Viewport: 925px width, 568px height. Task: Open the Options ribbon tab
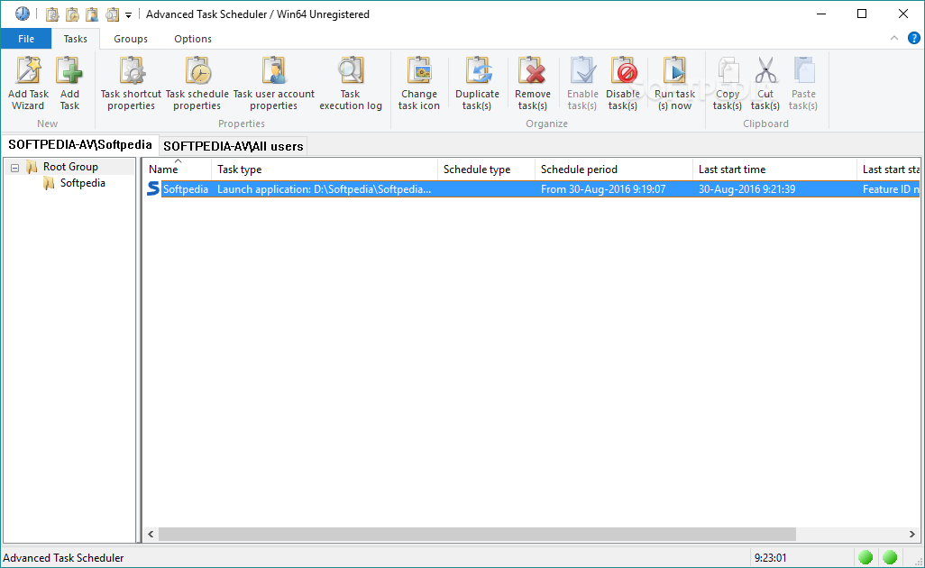(x=193, y=39)
